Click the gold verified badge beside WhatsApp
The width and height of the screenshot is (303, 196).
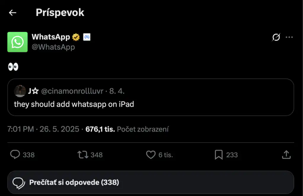(x=75, y=37)
